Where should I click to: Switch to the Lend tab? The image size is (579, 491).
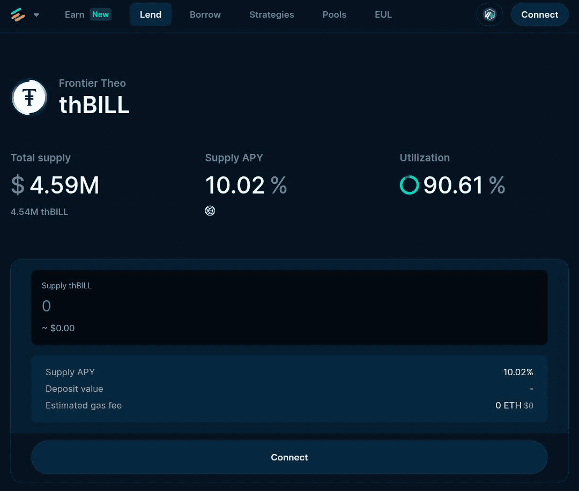(151, 14)
